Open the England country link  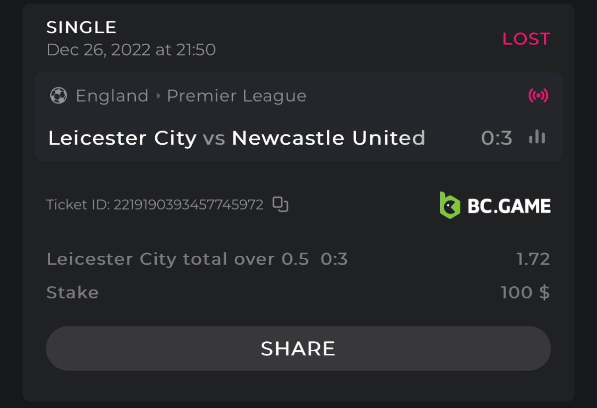112,96
